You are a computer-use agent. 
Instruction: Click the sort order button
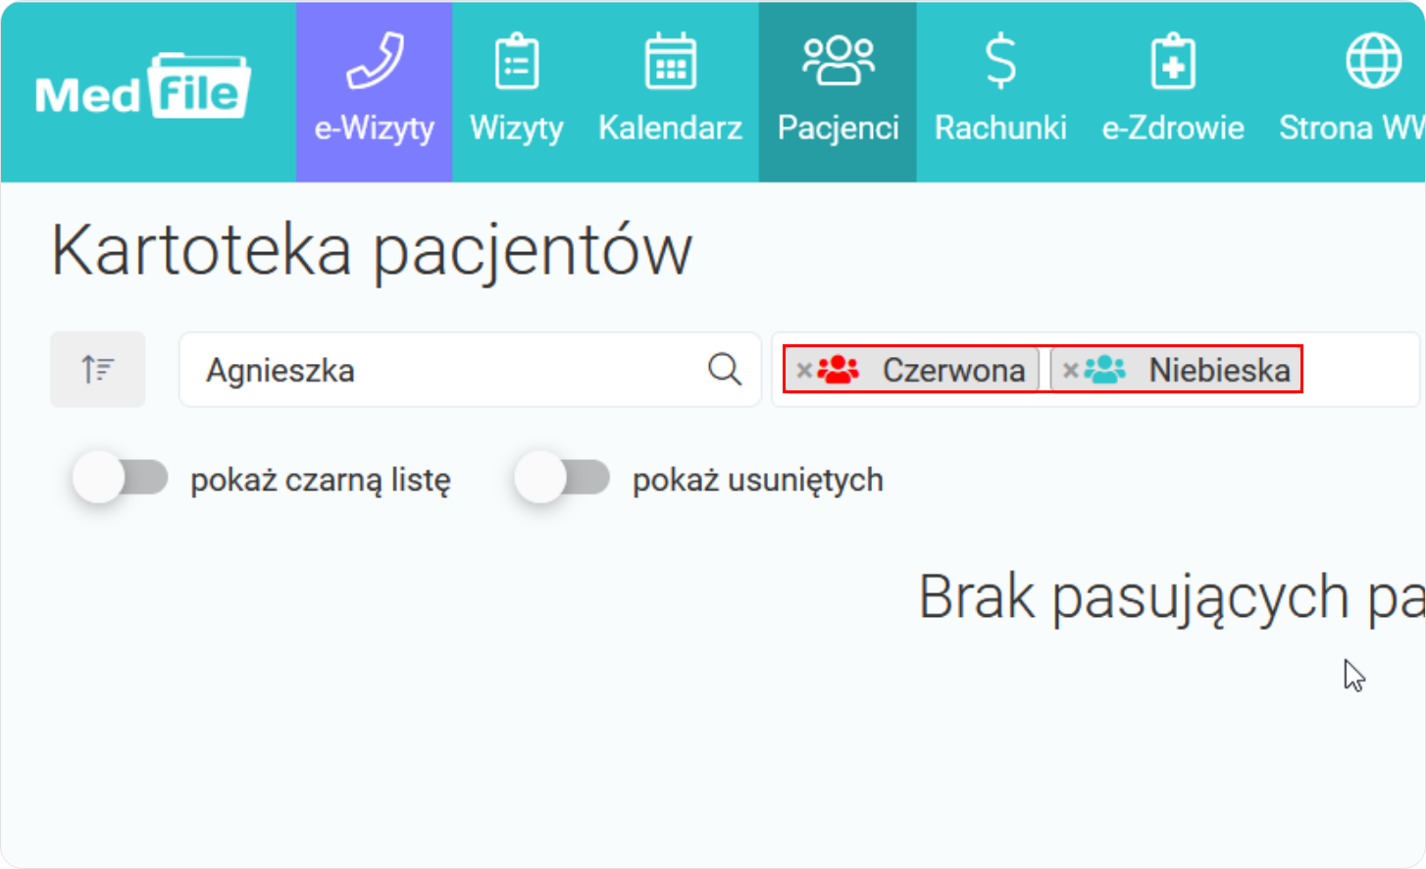[x=98, y=370]
